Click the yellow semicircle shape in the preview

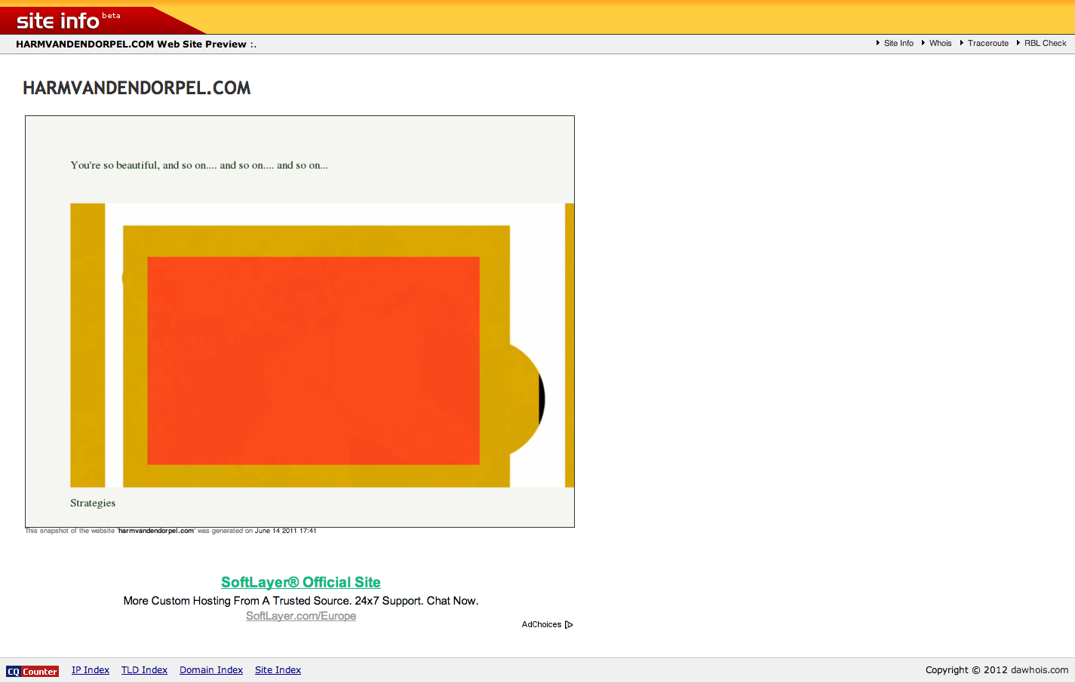point(525,400)
